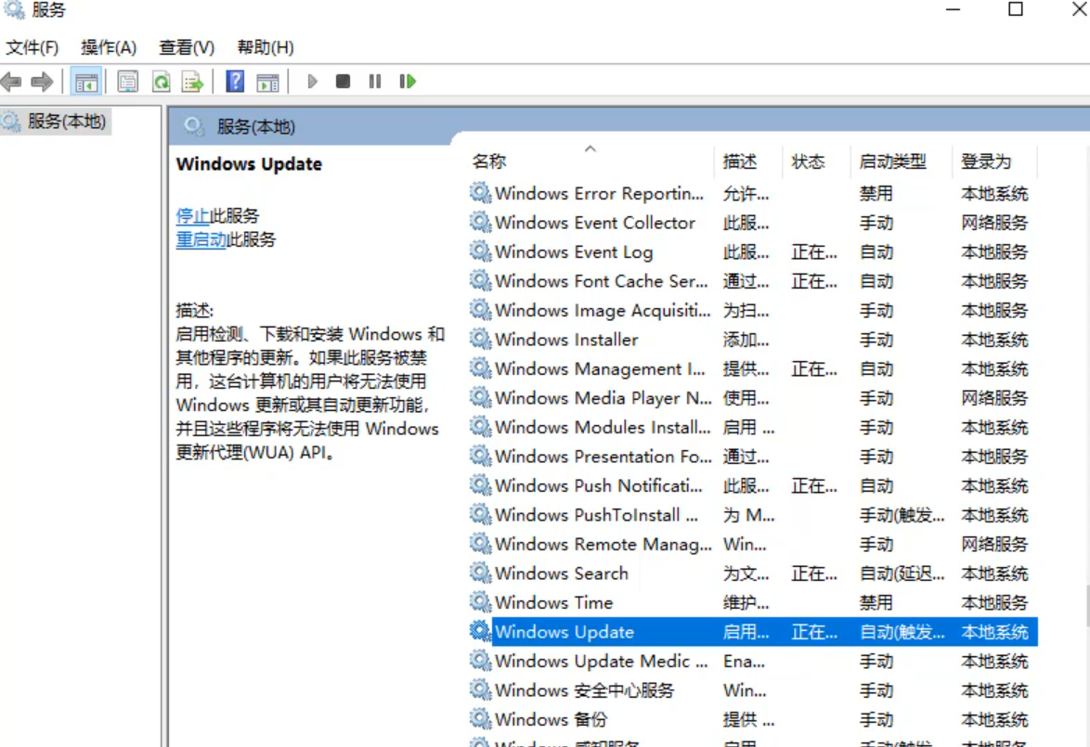This screenshot has height=747, width=1090.
Task: Restart the service using the toolbar icon
Action: click(x=406, y=81)
